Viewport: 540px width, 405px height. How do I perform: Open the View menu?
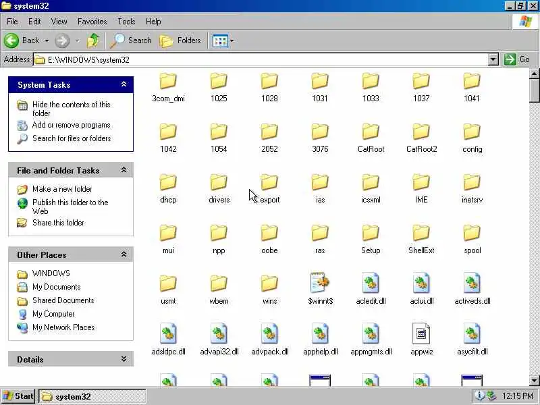(x=59, y=22)
